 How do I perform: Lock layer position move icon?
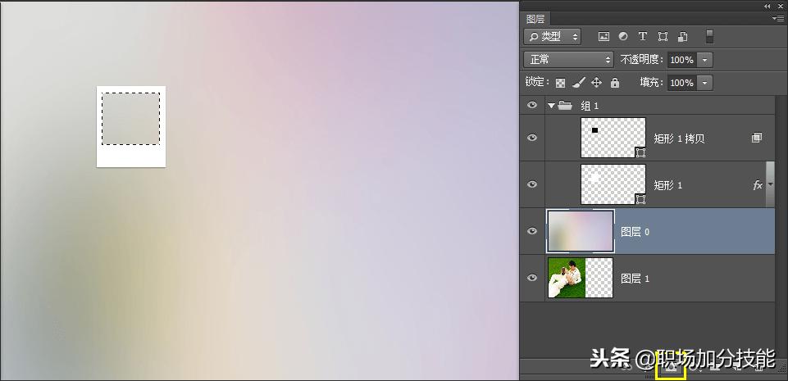596,82
